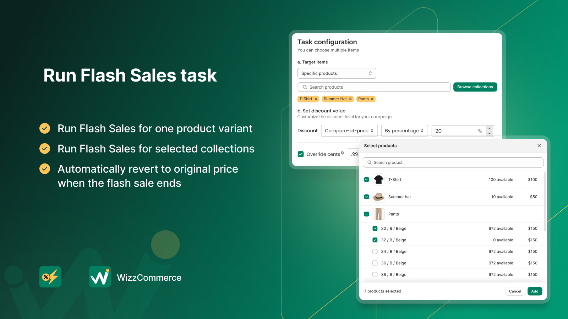
Task: Close the Select products dialog
Action: (x=539, y=146)
